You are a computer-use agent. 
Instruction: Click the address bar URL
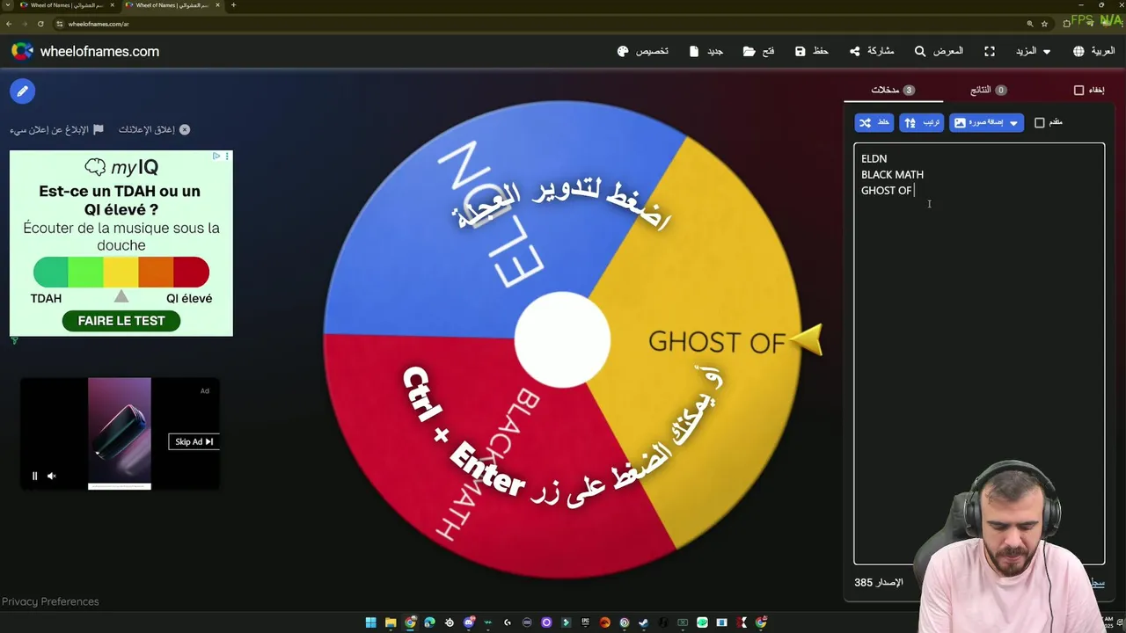click(99, 24)
